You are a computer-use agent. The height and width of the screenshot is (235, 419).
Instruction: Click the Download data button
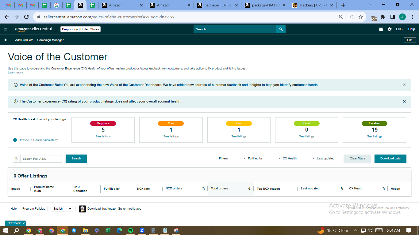coord(390,159)
